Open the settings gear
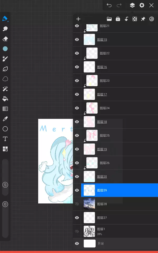Image resolution: width=158 pixels, height=253 pixels. 142,5
